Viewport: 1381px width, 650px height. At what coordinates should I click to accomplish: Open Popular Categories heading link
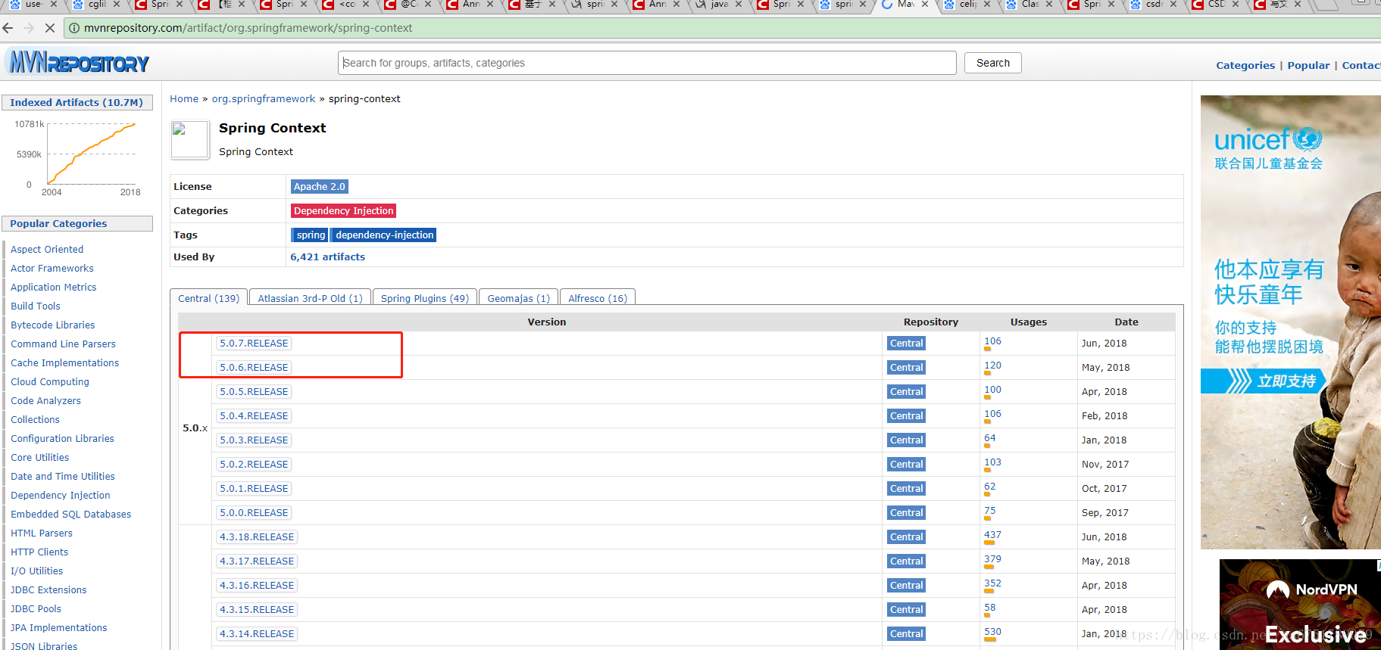point(58,223)
